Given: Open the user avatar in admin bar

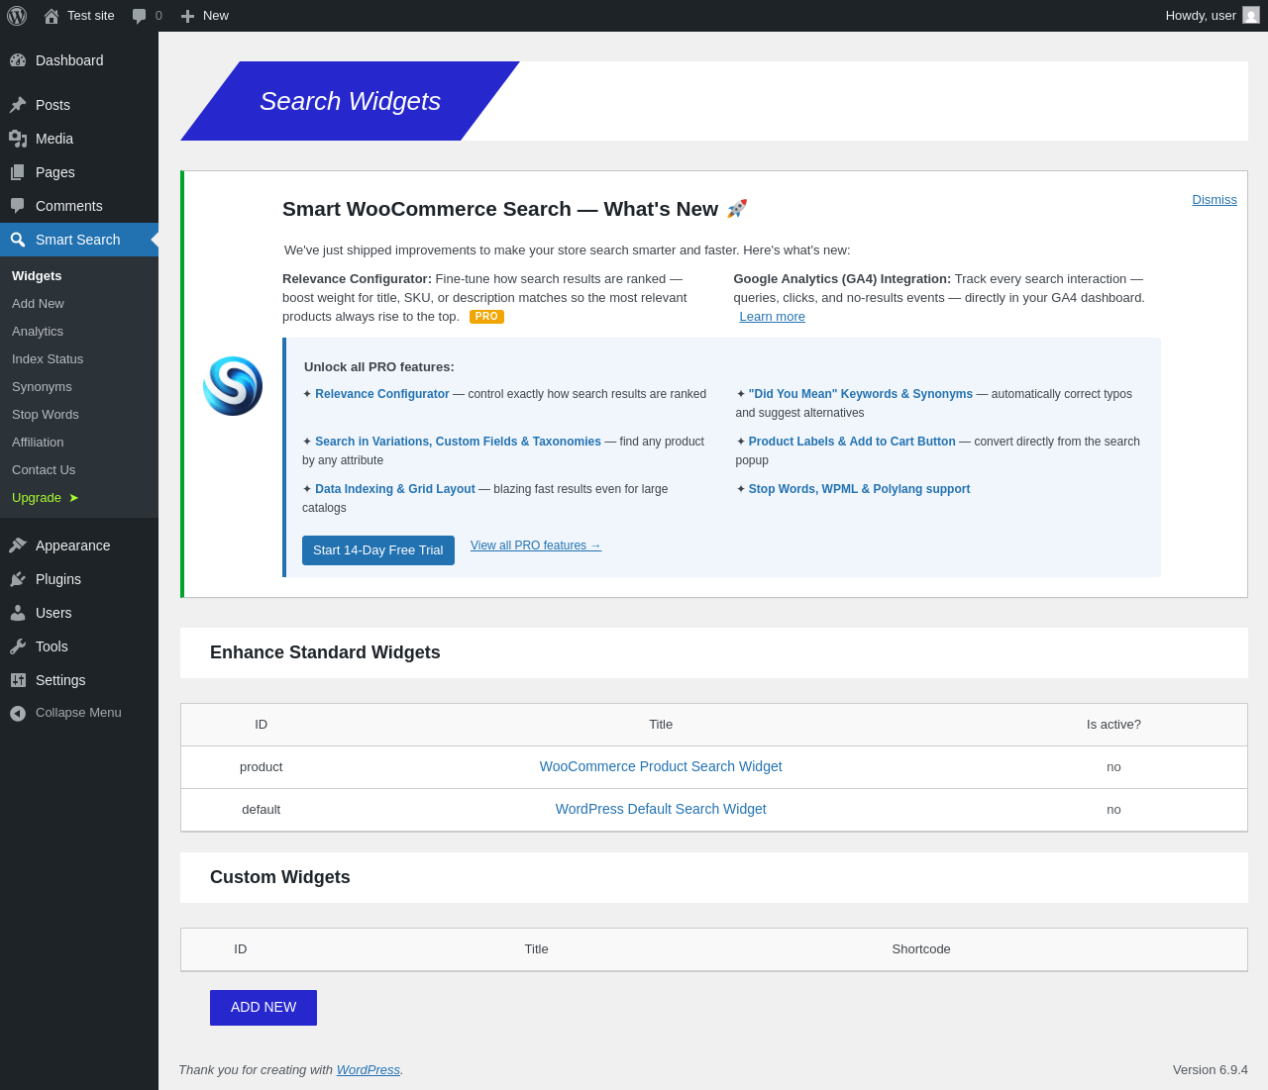Looking at the screenshot, I should 1251,15.
